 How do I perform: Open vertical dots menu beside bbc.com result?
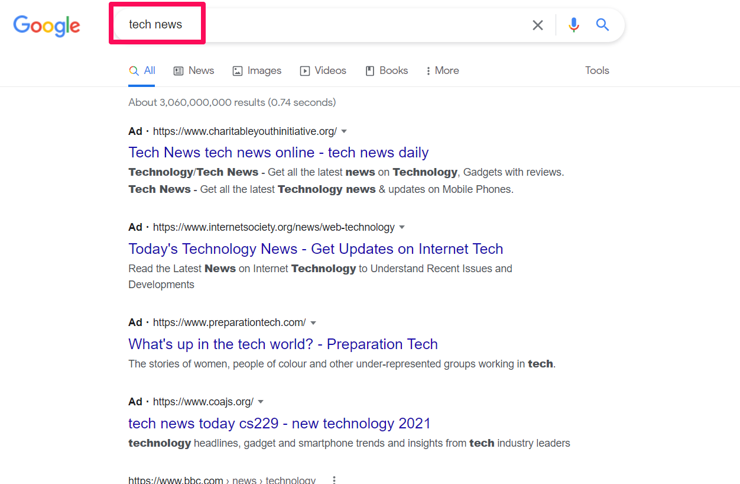point(335,480)
